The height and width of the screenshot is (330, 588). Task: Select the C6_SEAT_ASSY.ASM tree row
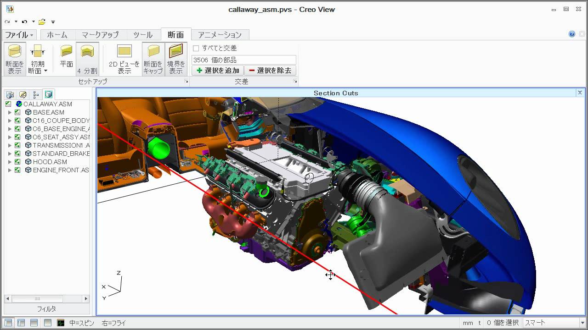(61, 137)
